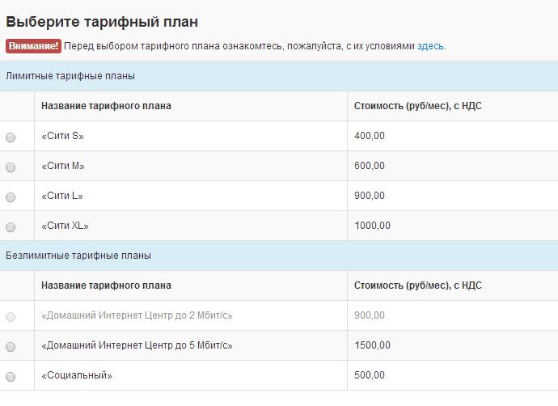
Task: Select the «Сити M» tariff radio button
Action: coord(11,167)
